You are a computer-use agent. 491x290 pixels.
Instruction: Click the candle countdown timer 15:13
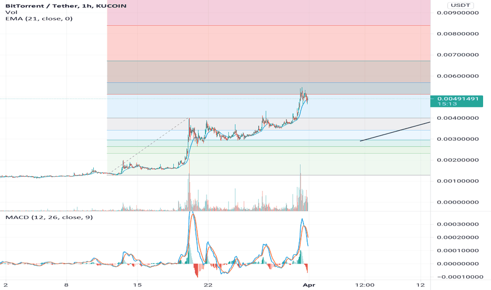coord(447,104)
